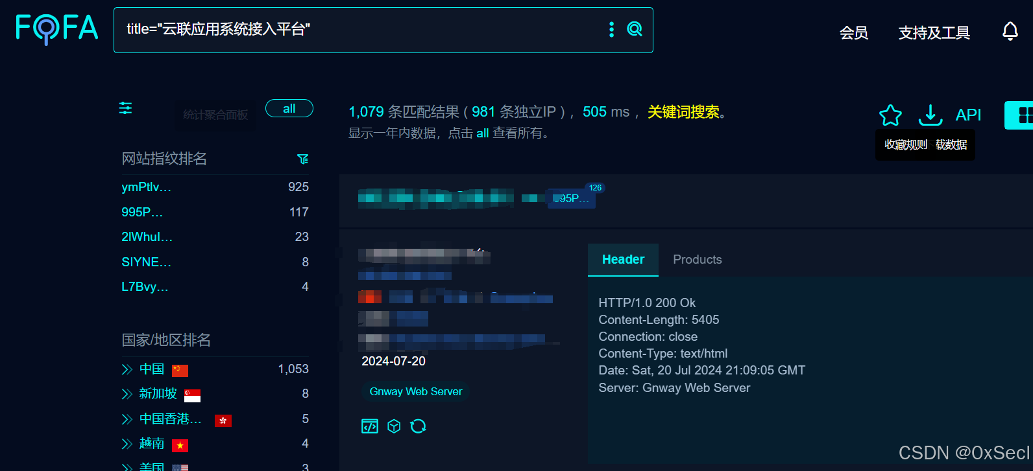Open the 会员 menu
Viewport: 1033px width, 471px height.
point(854,33)
